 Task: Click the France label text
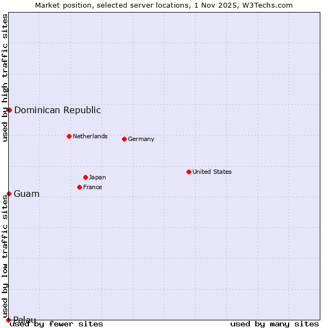[92, 187]
